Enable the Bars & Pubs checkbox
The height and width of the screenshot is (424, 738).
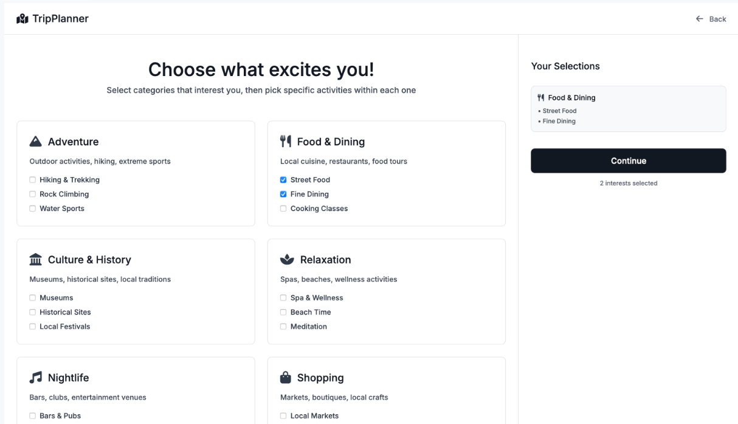pos(33,416)
